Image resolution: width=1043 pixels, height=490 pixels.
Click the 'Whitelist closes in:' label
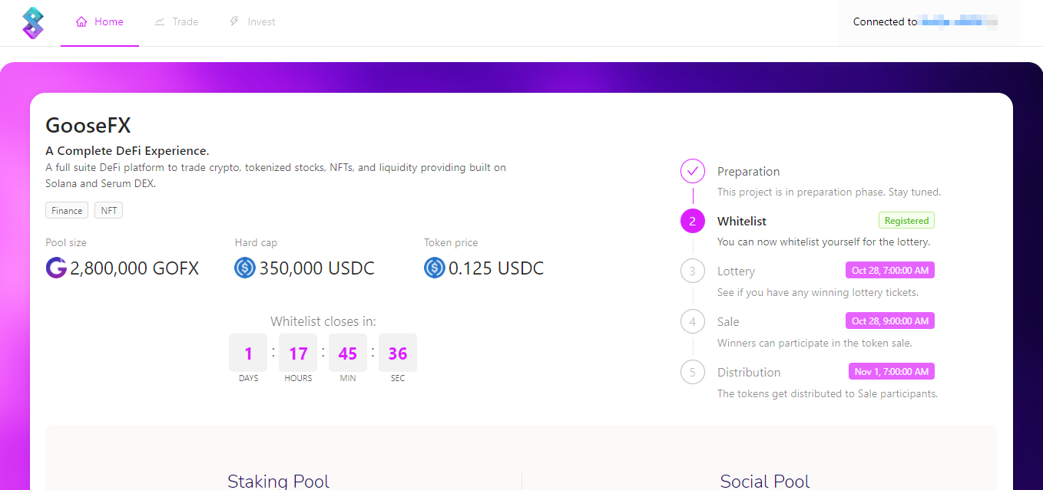coord(323,322)
